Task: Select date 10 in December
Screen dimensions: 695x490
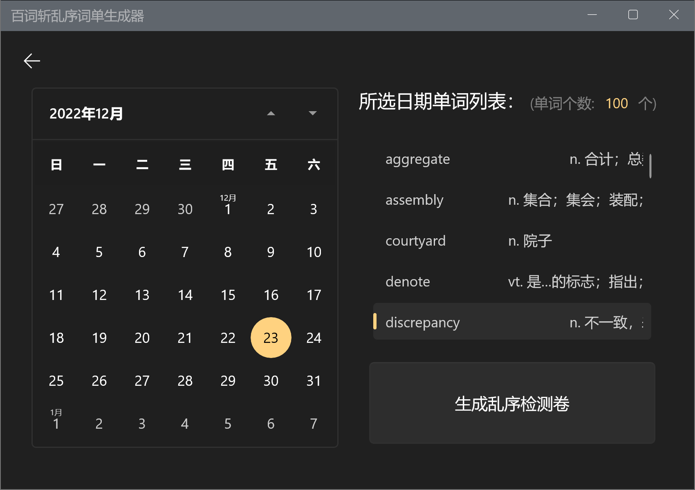Action: [x=314, y=252]
